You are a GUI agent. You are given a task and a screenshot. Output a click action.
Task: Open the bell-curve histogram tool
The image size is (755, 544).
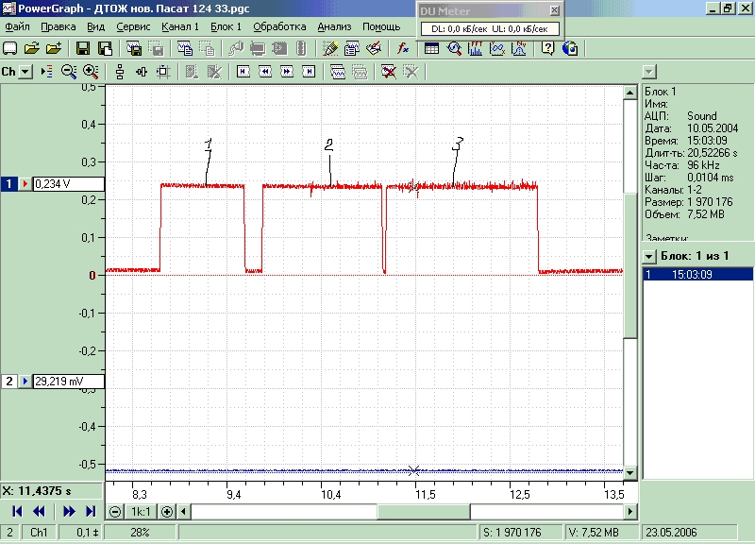pyautogui.click(x=519, y=48)
